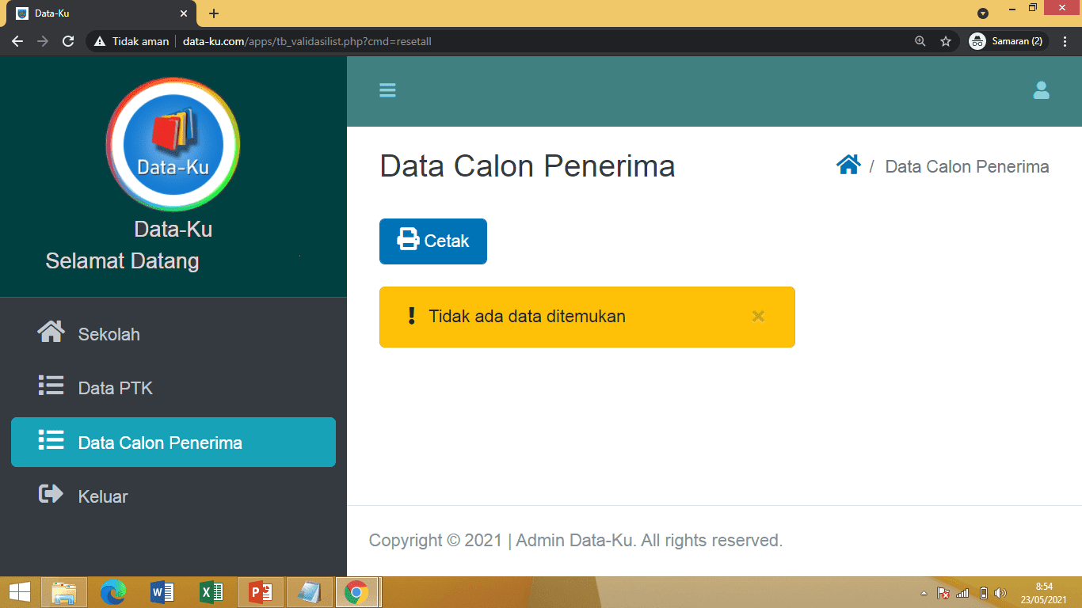Open Chrome's three-dot menu

(x=1065, y=40)
